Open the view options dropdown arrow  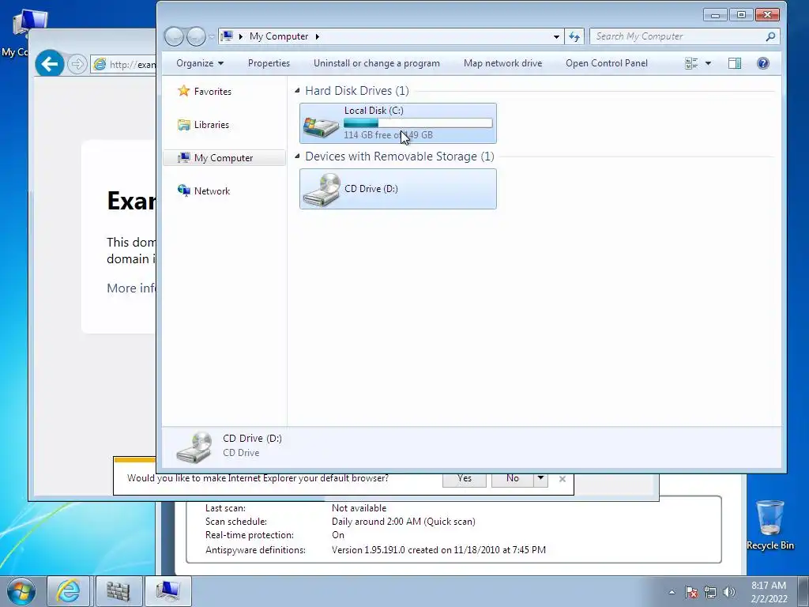(x=708, y=63)
